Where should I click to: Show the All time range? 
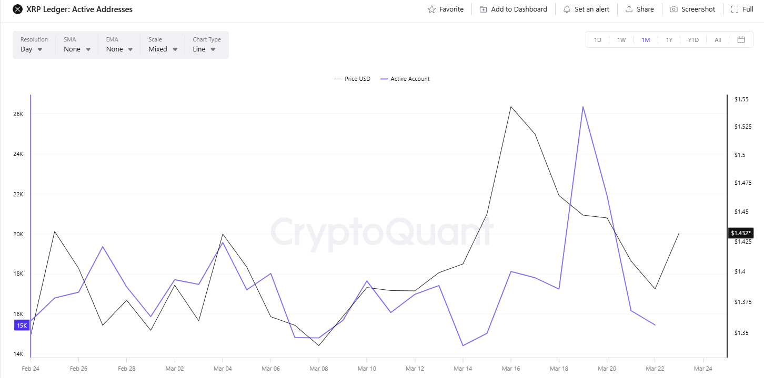(718, 40)
